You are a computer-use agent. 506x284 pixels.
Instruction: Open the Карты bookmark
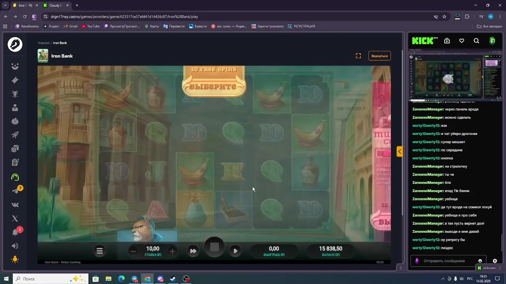point(152,26)
